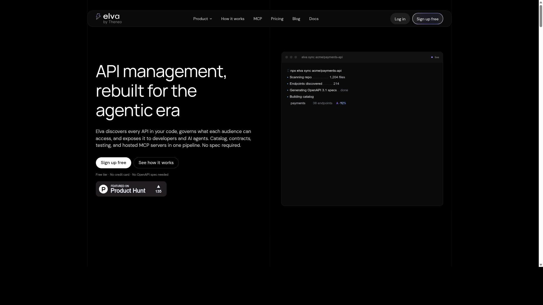
Task: Click the terminal title elva sync acme/payments-api
Action: (322, 57)
